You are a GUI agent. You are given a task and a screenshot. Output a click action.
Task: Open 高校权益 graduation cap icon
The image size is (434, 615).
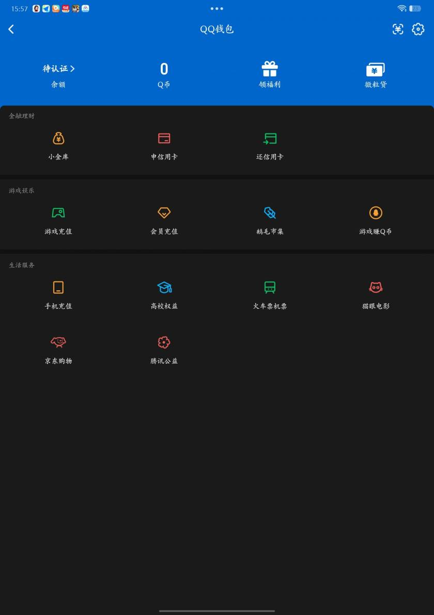[164, 288]
